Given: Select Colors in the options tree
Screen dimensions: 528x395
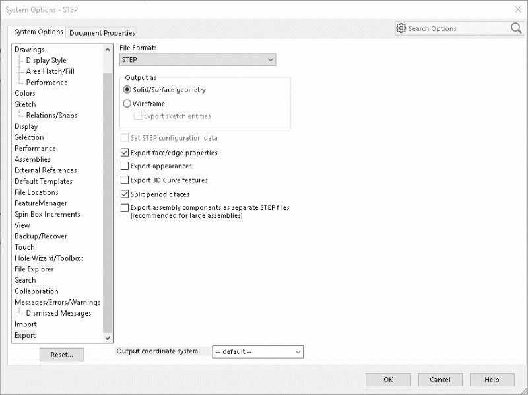Looking at the screenshot, I should tap(24, 93).
